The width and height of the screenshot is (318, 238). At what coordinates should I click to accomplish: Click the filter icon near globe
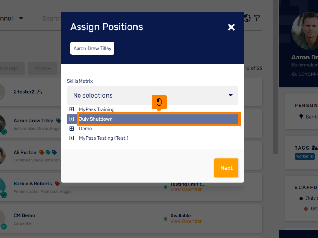point(257,18)
